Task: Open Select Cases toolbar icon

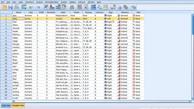Action: tap(105, 7)
